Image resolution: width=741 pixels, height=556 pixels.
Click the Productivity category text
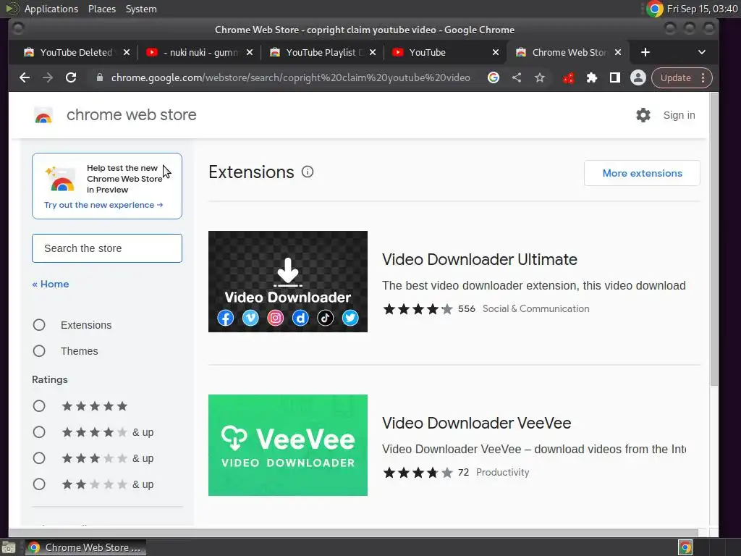[x=502, y=472]
